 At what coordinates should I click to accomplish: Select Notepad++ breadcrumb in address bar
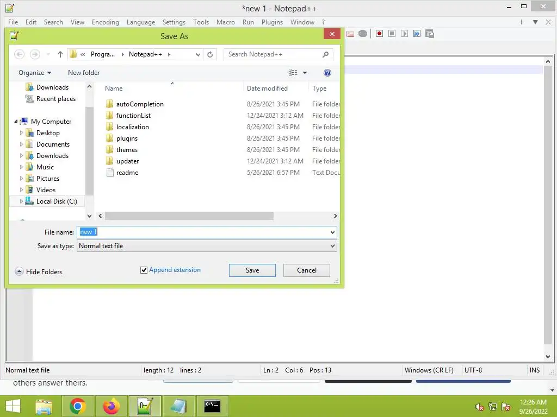[145, 54]
